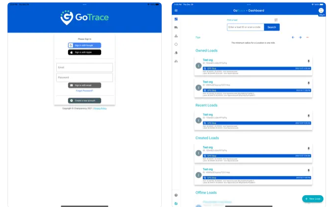
Task: Click Sign in with email button
Action: click(84, 85)
